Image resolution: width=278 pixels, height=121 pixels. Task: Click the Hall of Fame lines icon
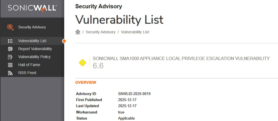[10, 65]
